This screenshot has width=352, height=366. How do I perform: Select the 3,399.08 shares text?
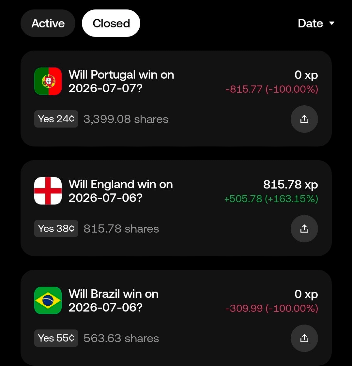126,119
